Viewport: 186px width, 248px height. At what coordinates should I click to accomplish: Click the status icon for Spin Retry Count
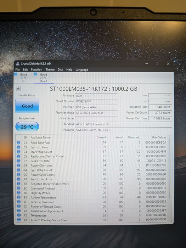pos(18,170)
